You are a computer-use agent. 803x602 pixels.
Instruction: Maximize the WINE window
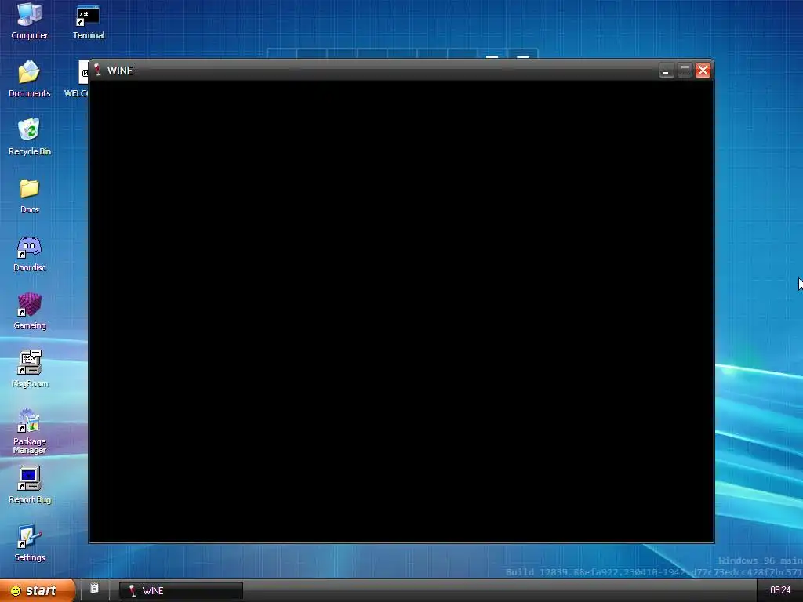click(685, 70)
